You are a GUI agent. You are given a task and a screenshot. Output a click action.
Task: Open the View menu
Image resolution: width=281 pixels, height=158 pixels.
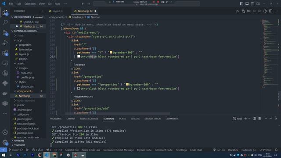pyautogui.click(x=42, y=4)
